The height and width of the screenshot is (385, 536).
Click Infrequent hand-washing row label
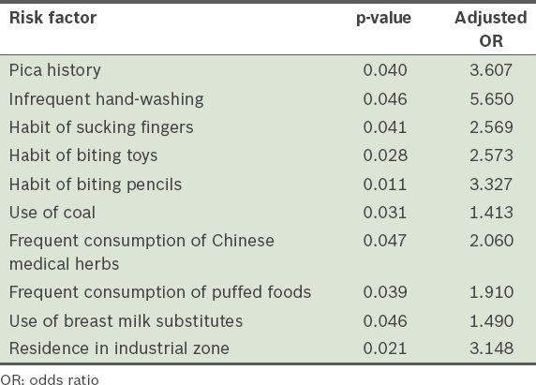point(106,99)
